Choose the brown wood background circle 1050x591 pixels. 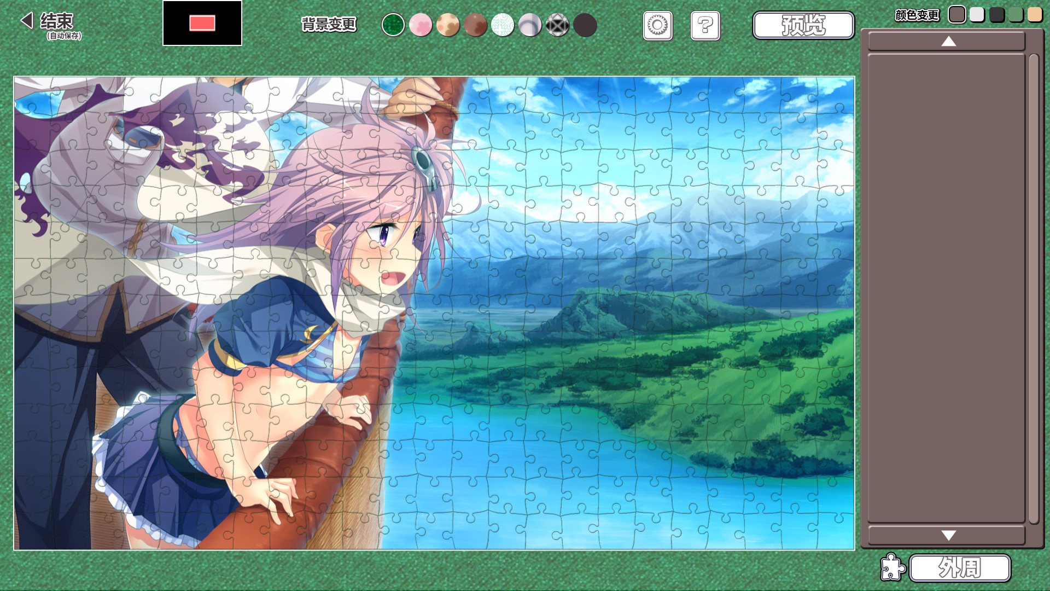coord(475,25)
